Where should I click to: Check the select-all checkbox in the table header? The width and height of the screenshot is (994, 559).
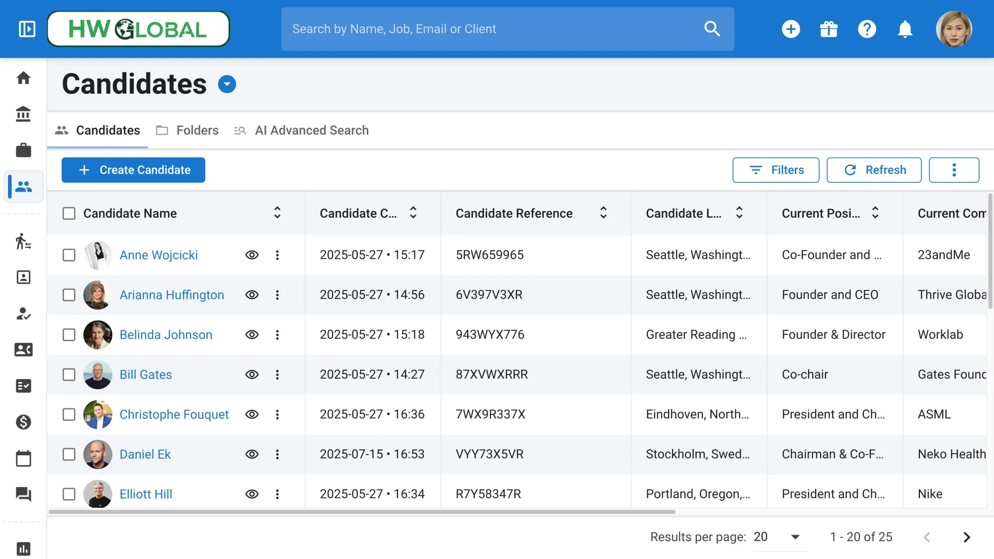tap(69, 213)
